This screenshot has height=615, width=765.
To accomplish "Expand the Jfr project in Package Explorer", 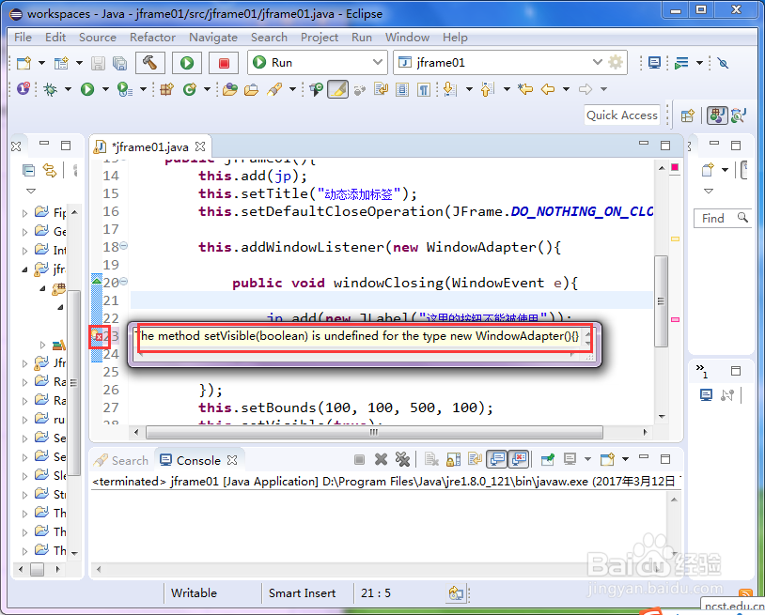I will tap(24, 363).
